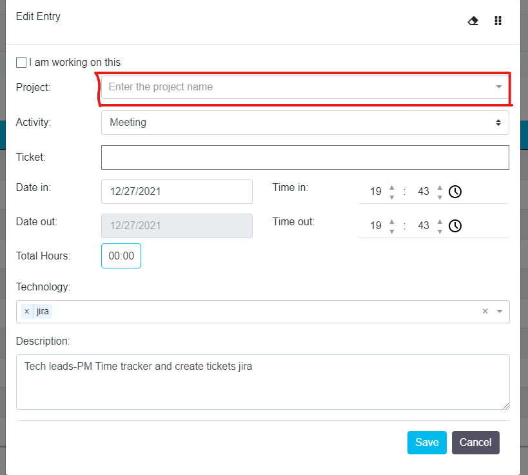Click the Ticket input field

click(305, 157)
